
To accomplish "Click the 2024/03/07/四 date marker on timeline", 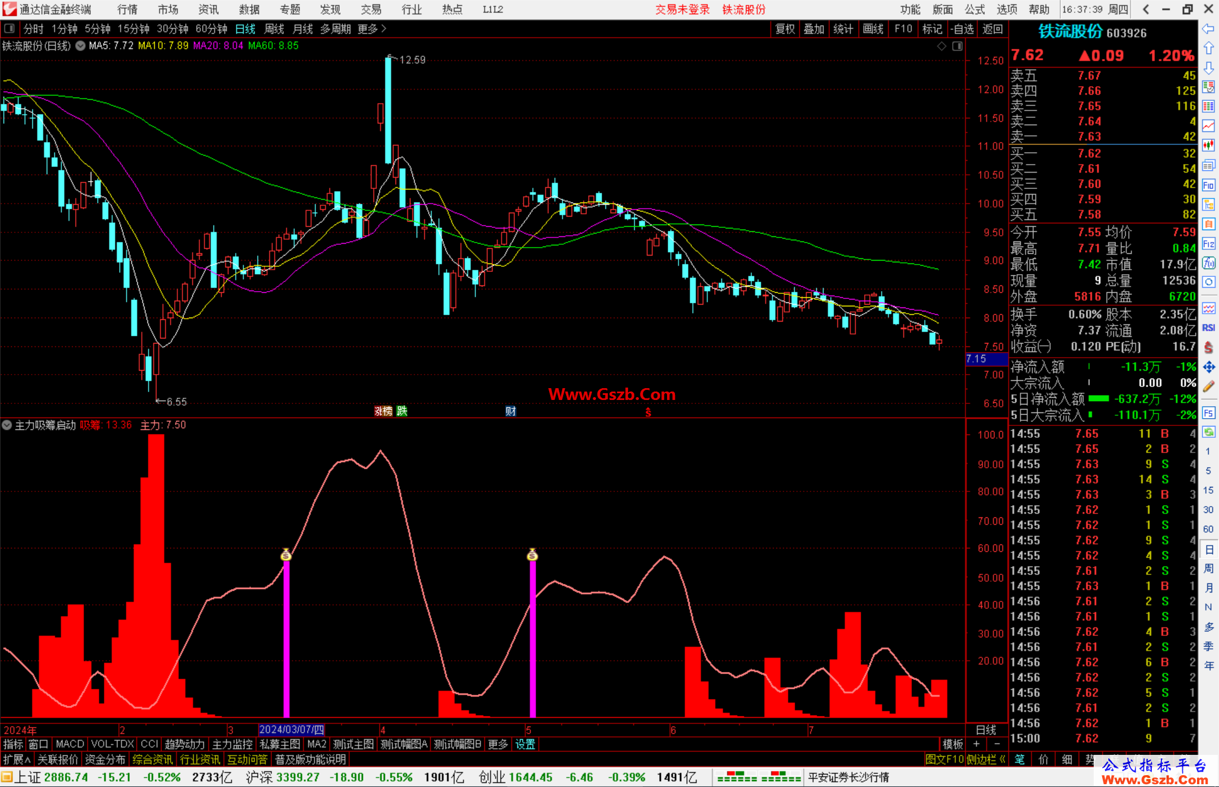I will [x=291, y=729].
